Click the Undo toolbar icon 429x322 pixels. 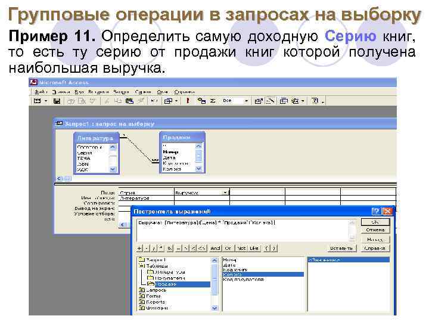[154, 101]
